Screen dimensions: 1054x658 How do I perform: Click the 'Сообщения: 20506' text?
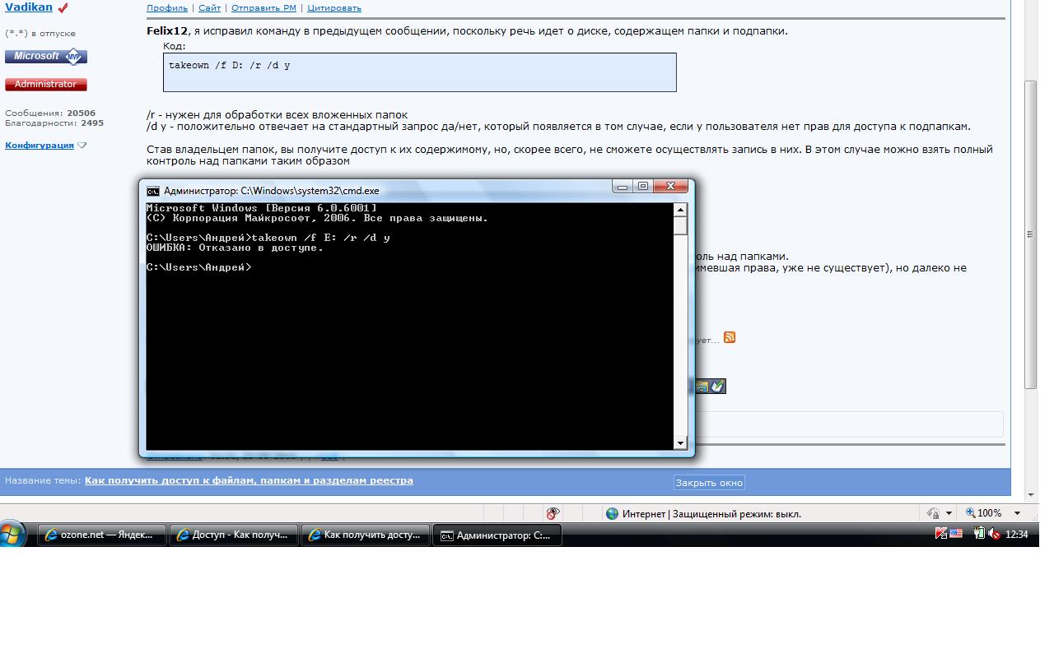pos(50,114)
